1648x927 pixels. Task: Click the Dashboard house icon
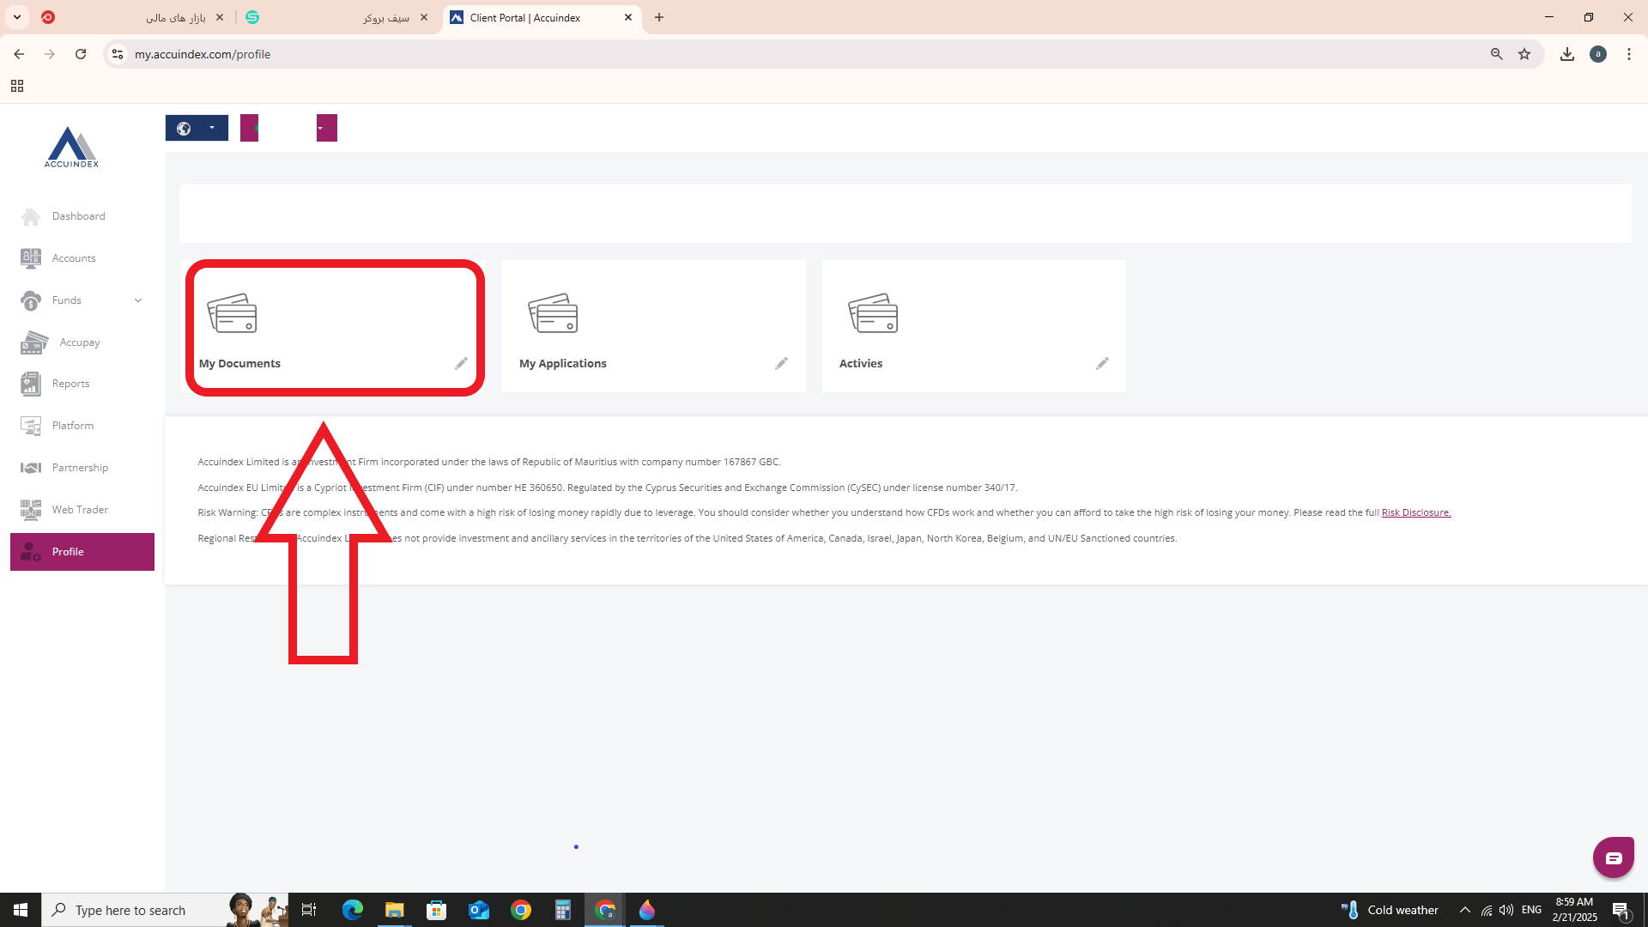point(31,216)
